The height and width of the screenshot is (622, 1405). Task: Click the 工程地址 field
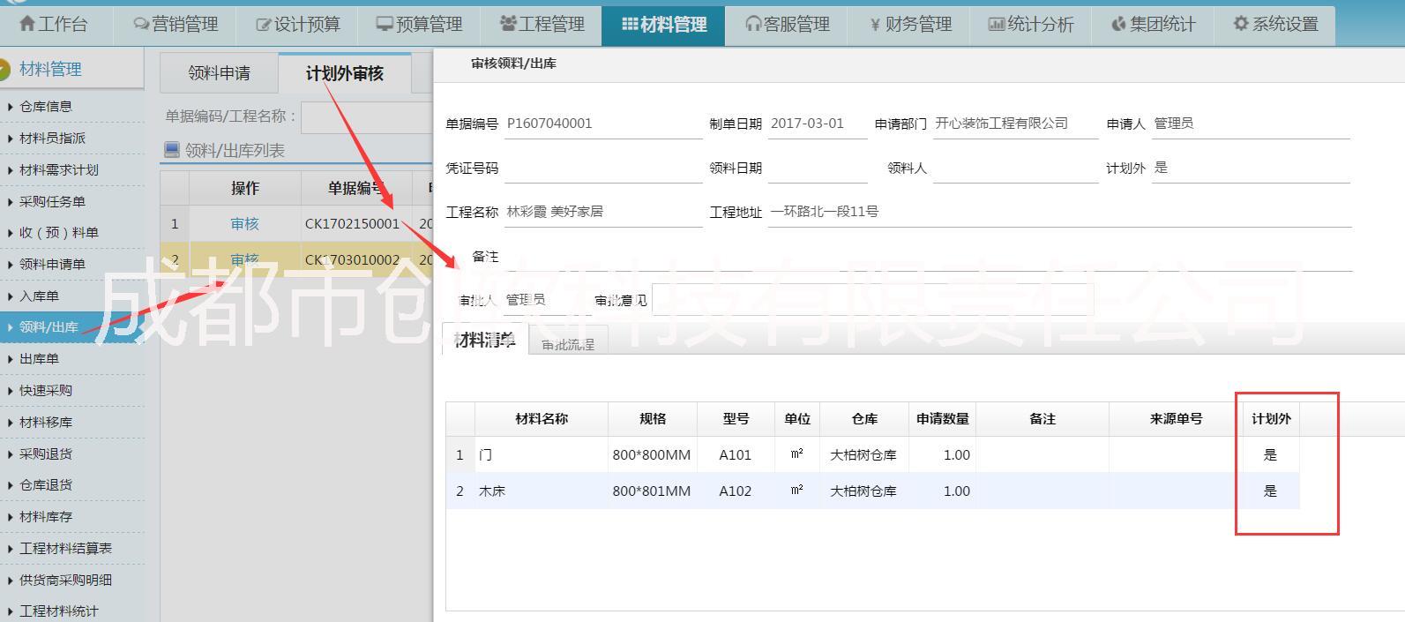tap(1059, 213)
